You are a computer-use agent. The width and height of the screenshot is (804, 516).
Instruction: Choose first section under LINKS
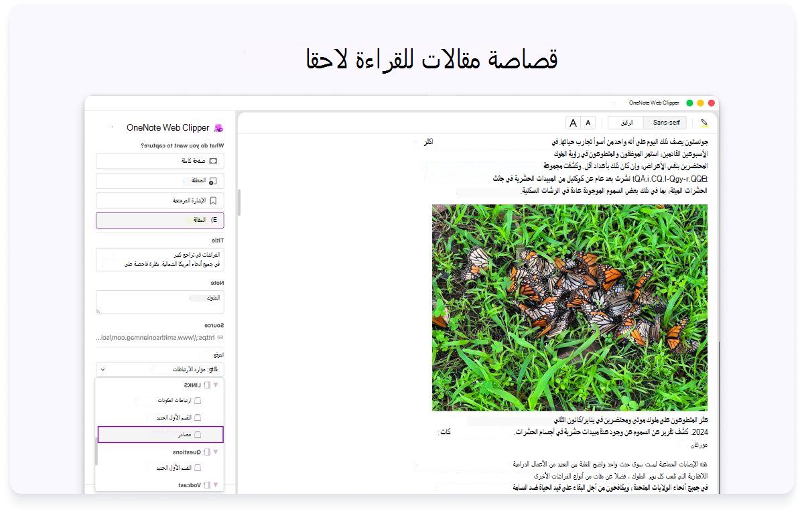pos(159,401)
